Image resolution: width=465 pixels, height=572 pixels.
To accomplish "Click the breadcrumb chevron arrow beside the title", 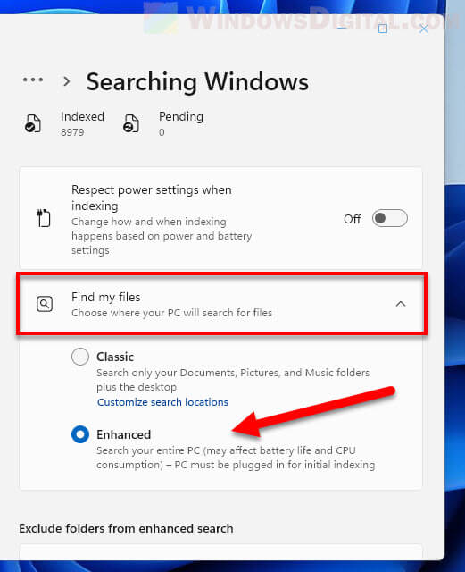I will [x=66, y=81].
